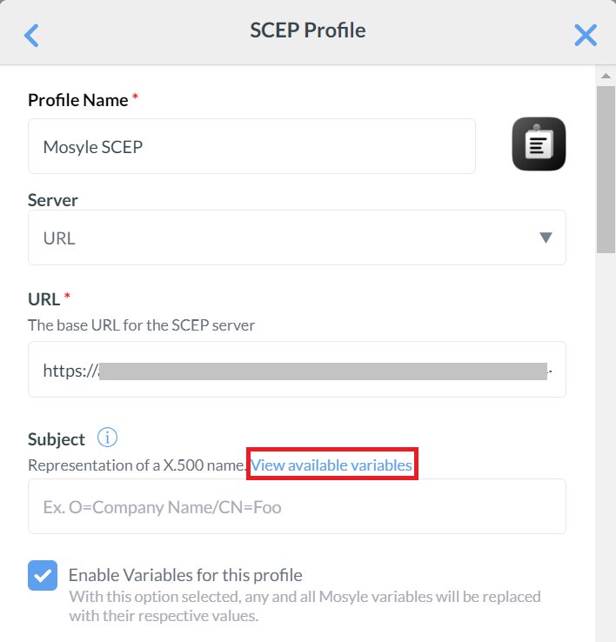Click the 'Enable Variables for this profile' label
This screenshot has width=616, height=642.
[185, 575]
